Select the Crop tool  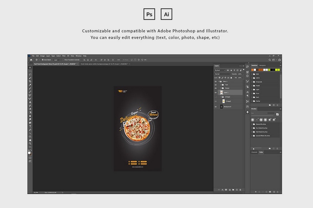tap(30, 81)
